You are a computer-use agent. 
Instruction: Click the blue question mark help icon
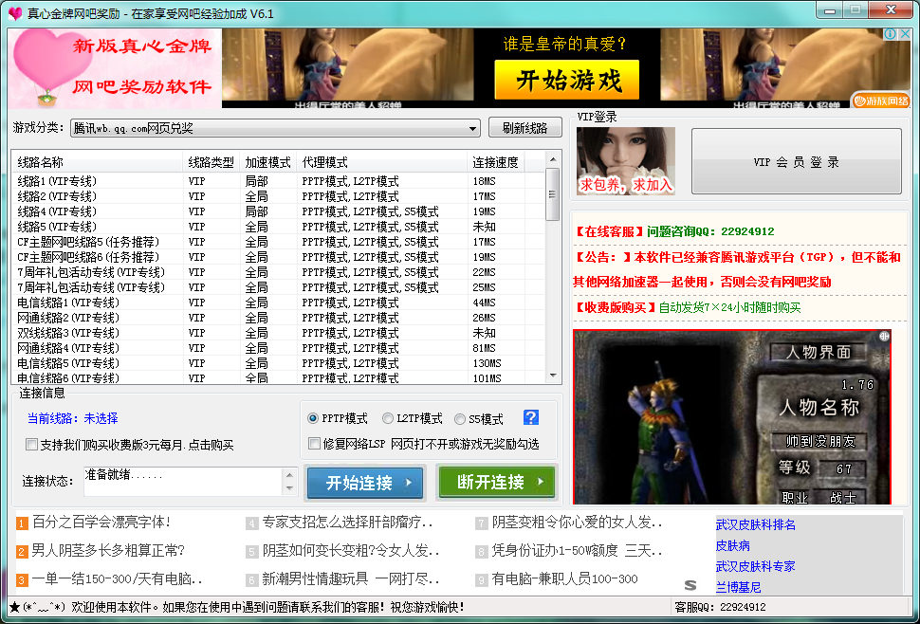pos(530,417)
